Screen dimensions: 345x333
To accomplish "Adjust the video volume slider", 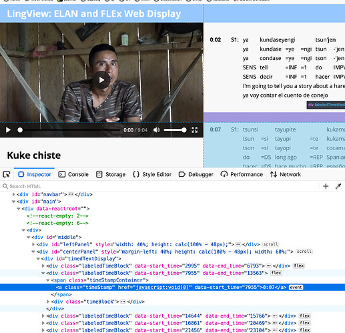I will pyautogui.click(x=175, y=130).
